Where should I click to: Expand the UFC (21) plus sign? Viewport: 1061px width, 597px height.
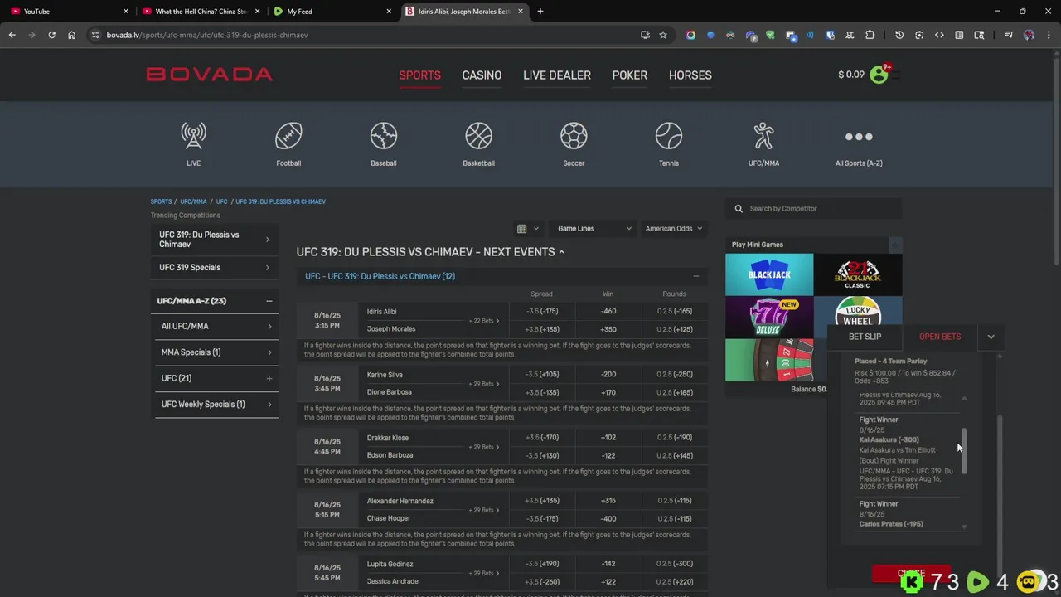(x=269, y=378)
